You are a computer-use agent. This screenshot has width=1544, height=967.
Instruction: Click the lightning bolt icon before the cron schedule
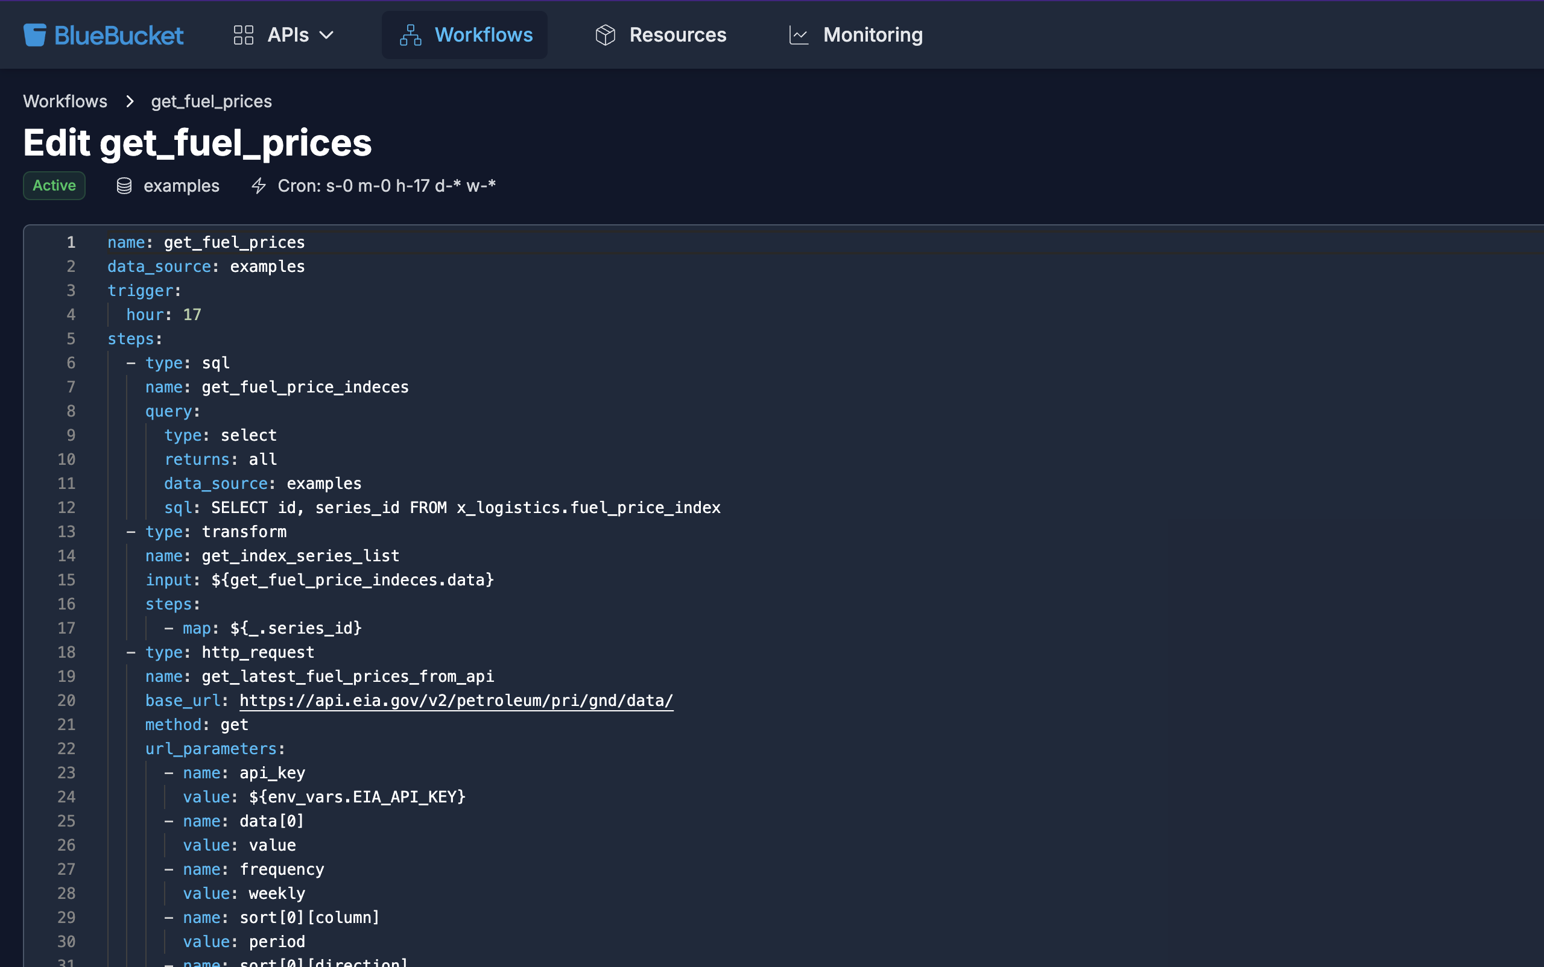click(259, 186)
